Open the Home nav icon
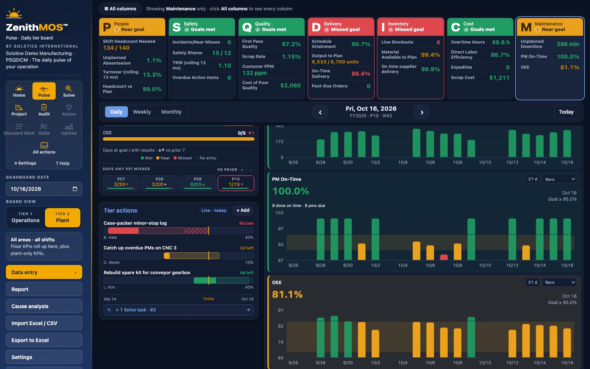This screenshot has height=369, width=590. [x=19, y=91]
